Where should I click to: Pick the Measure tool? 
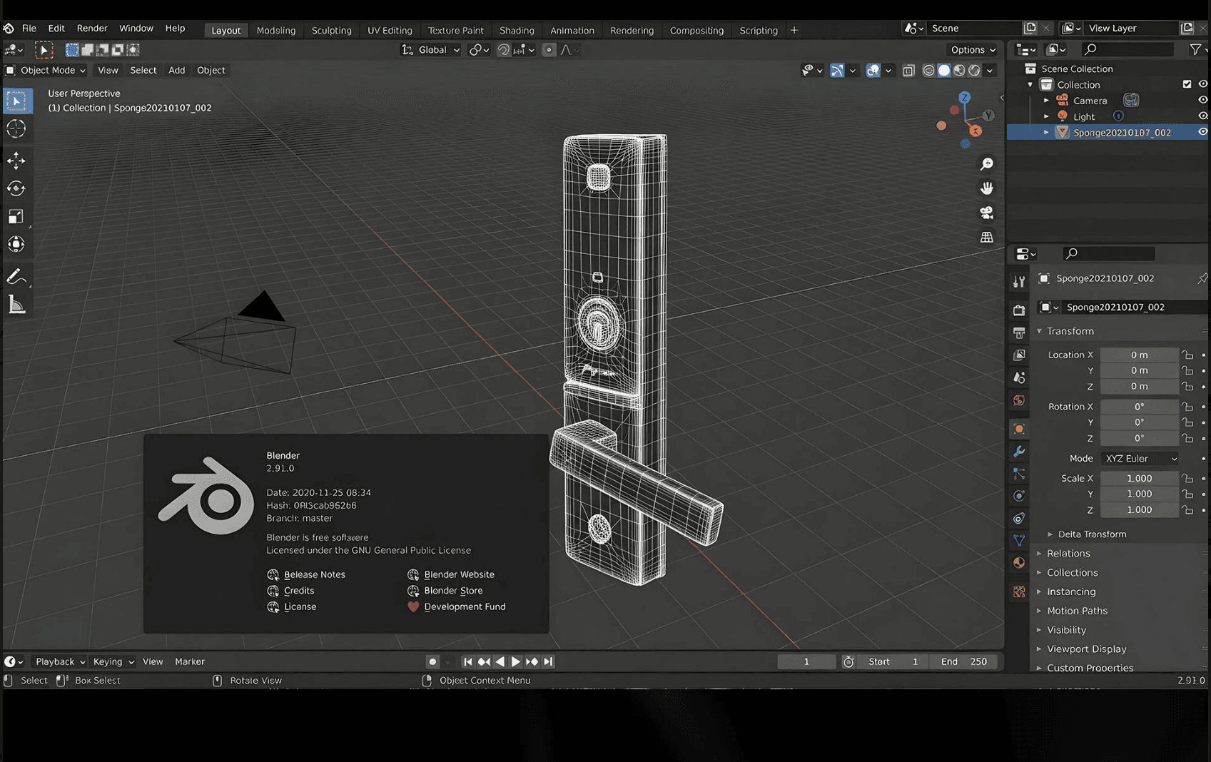(x=16, y=305)
